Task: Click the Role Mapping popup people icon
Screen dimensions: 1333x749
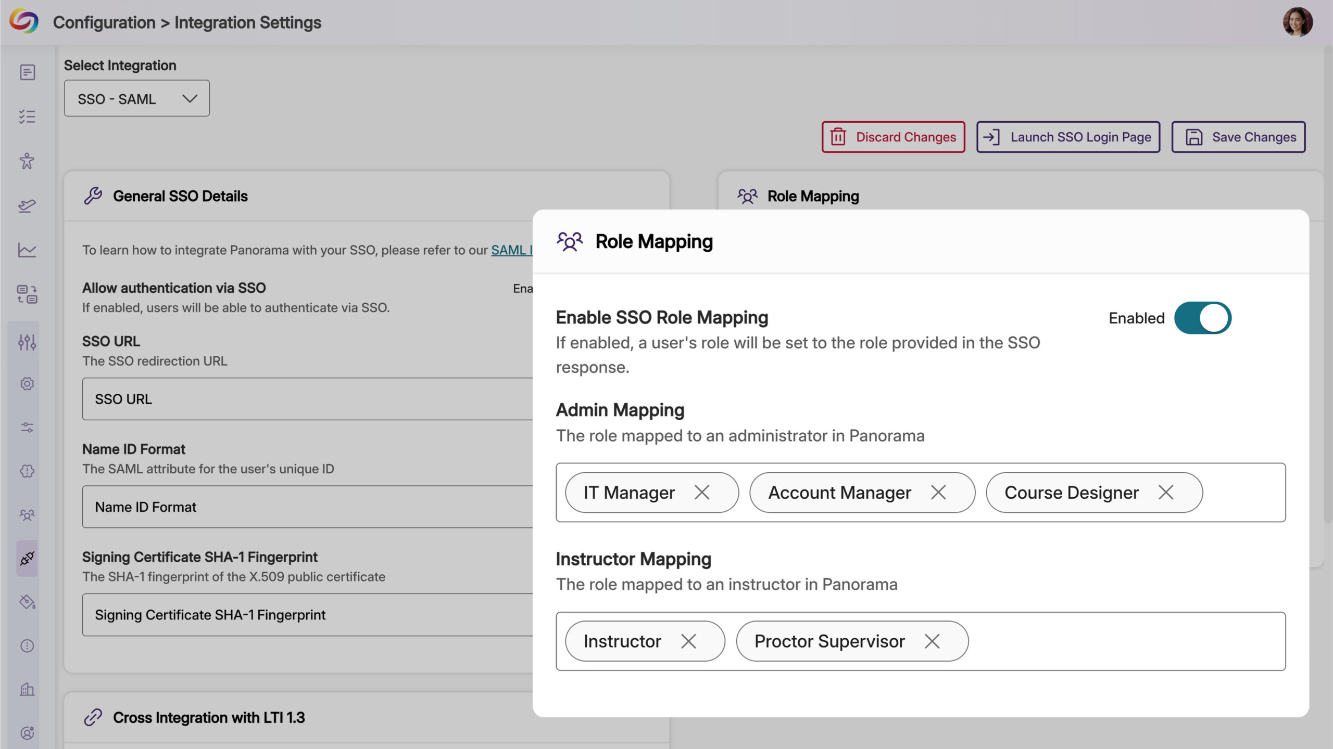Action: tap(570, 242)
